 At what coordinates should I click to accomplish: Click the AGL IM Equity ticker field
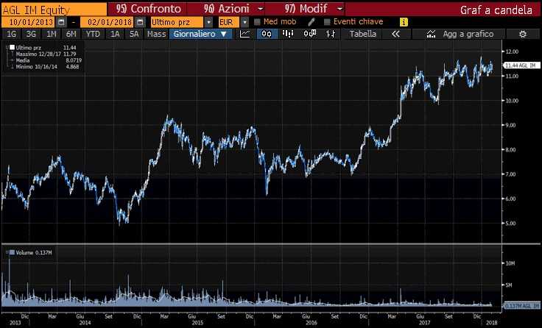coord(54,10)
